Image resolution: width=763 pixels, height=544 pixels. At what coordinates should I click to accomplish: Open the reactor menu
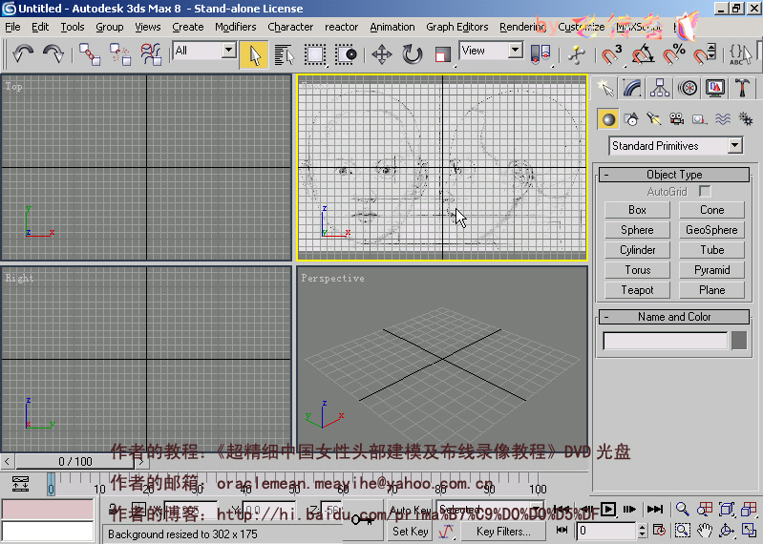[x=341, y=27]
